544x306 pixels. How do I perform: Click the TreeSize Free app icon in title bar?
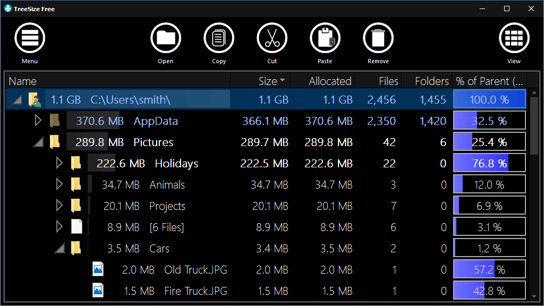tap(7, 8)
